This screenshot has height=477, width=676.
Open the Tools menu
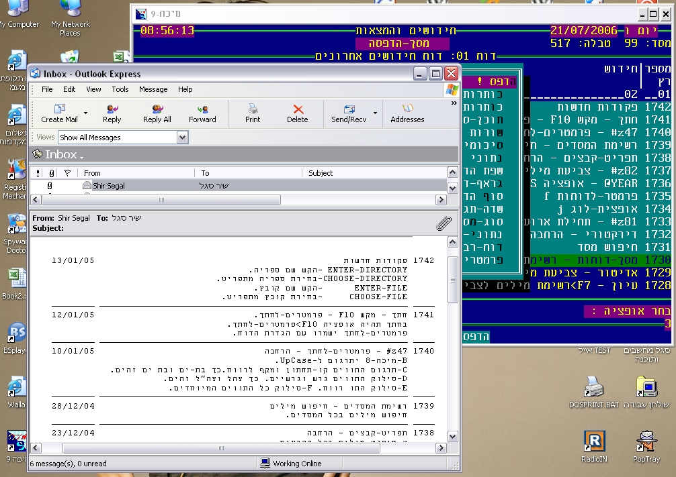click(x=120, y=89)
